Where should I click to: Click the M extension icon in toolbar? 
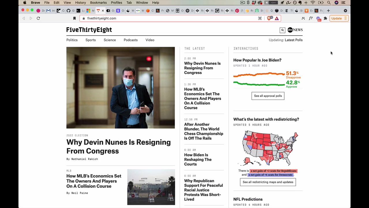point(303,18)
